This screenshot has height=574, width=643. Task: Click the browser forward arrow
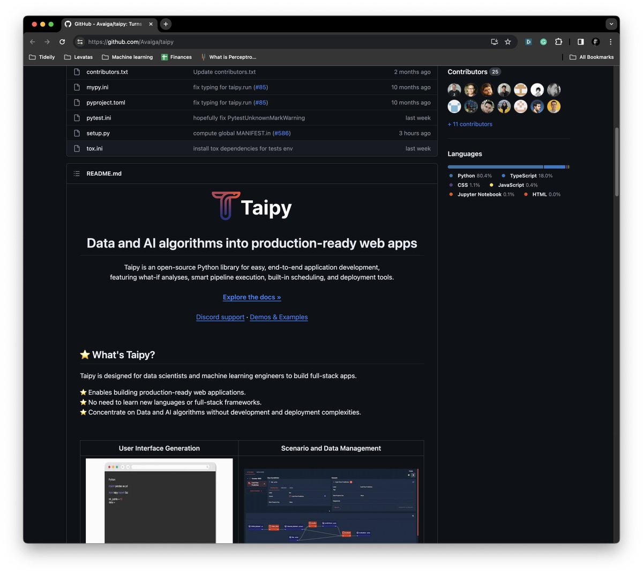click(x=47, y=42)
